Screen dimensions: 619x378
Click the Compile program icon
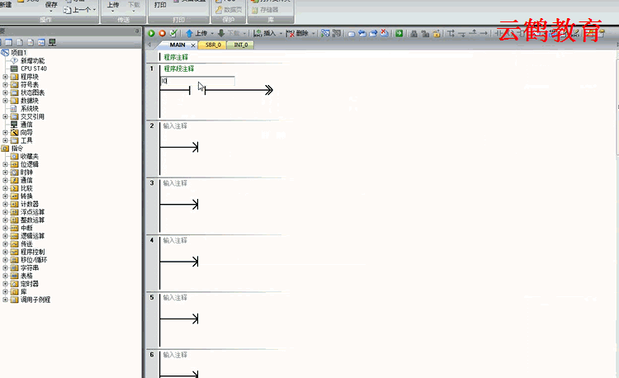coord(173,33)
